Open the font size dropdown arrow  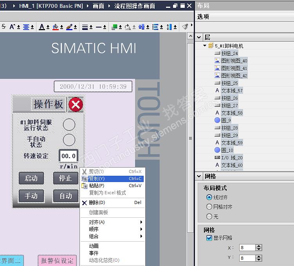click(18, 27)
